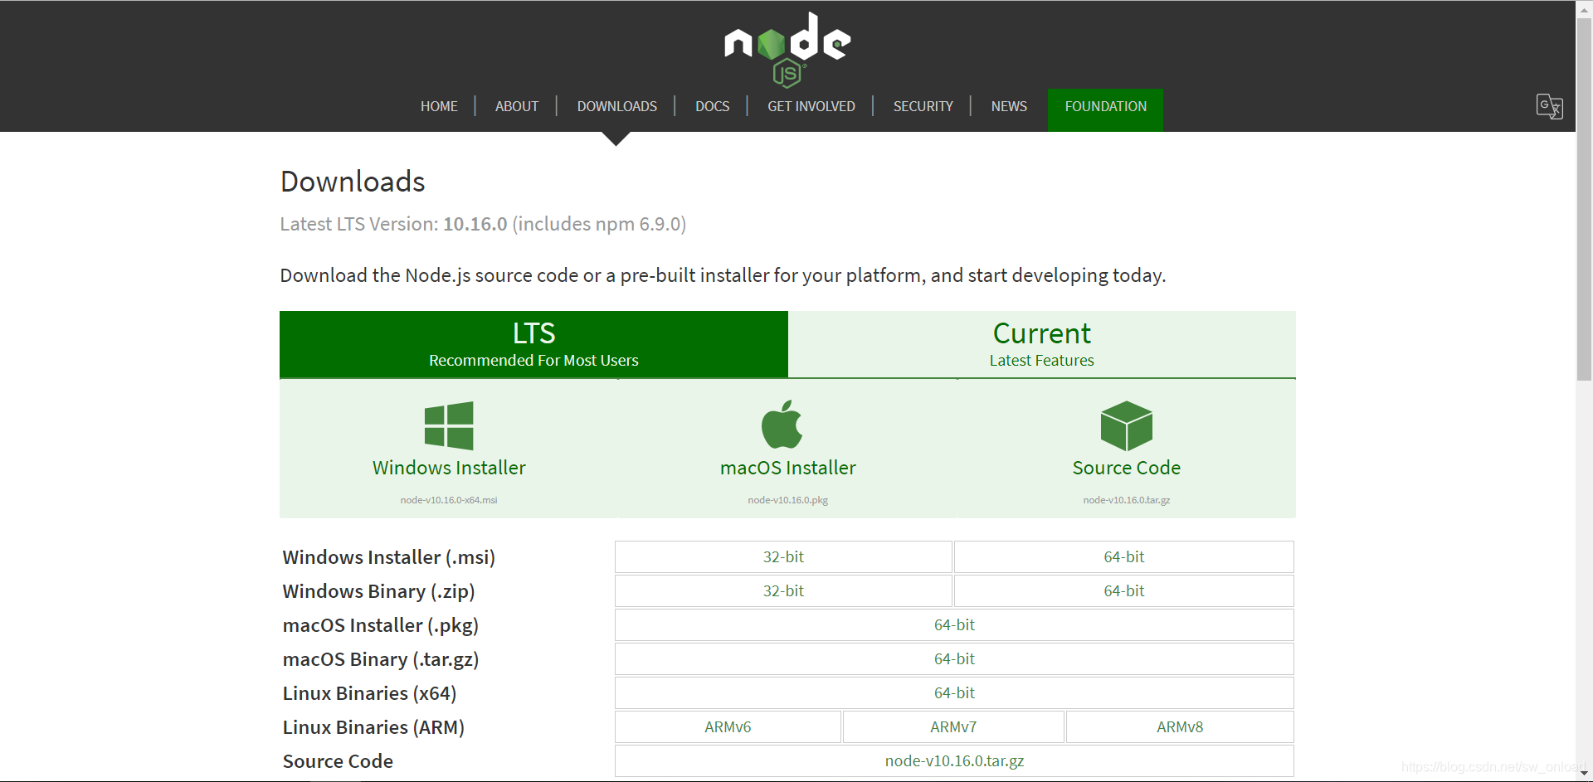
Task: Download Windows Binary (.zip) 64-bit
Action: 1124,590
